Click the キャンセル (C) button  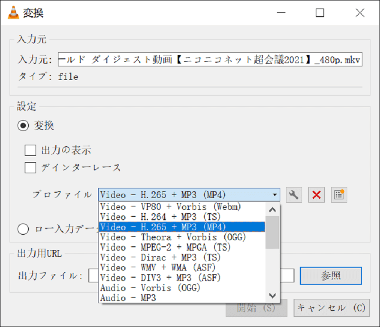332,308
